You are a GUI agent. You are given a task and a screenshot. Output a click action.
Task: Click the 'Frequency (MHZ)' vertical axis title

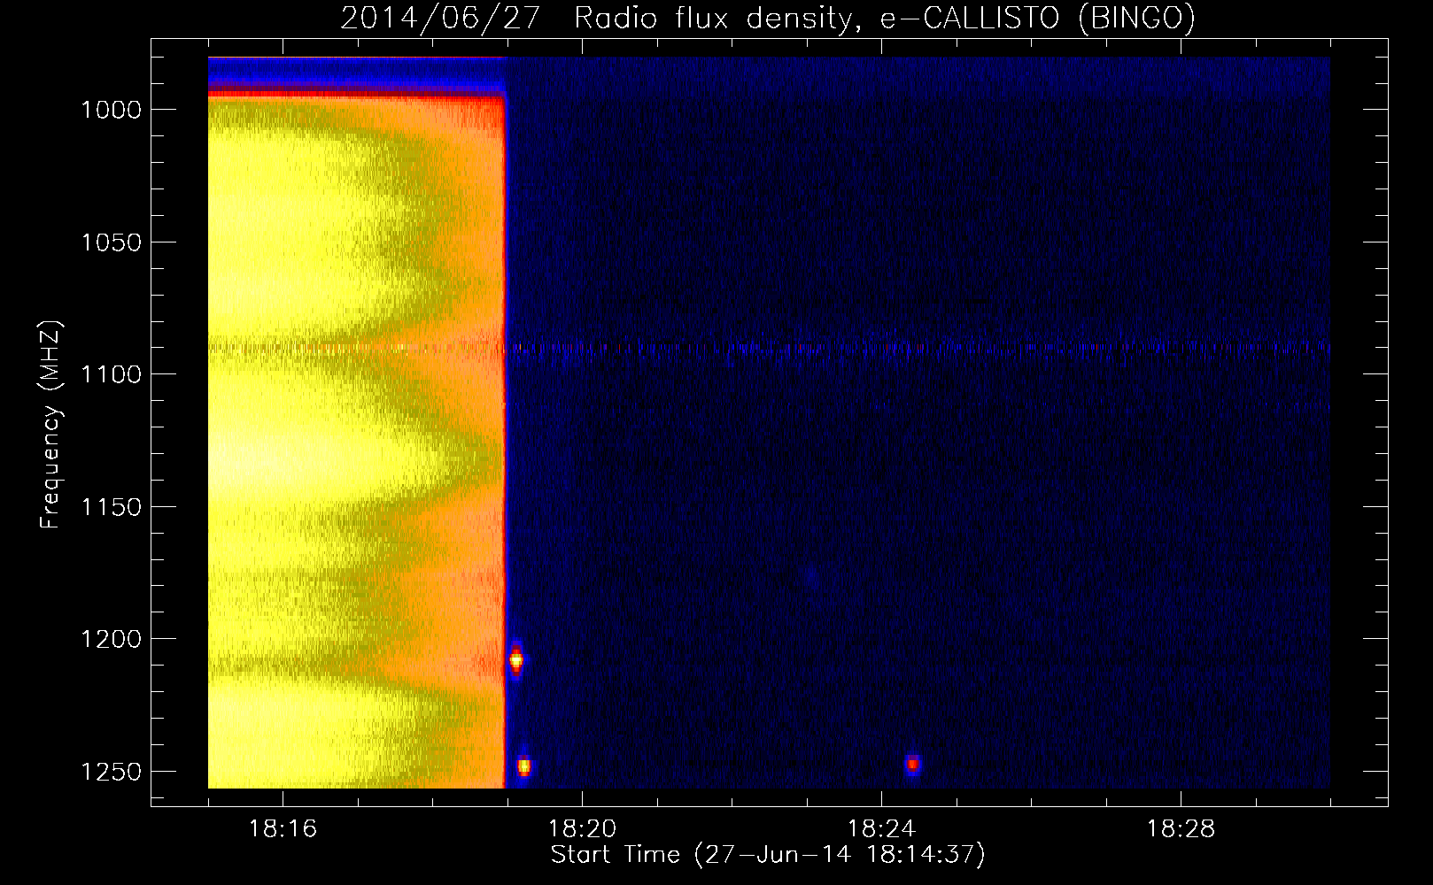pyautogui.click(x=50, y=424)
